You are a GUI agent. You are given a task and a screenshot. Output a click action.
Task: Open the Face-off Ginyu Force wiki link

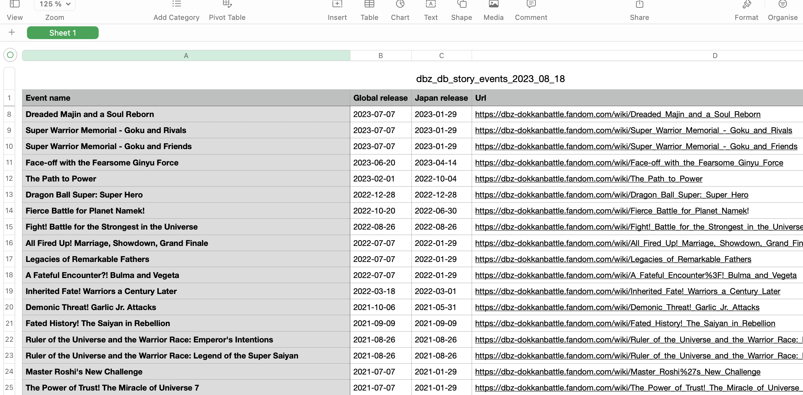coord(629,163)
